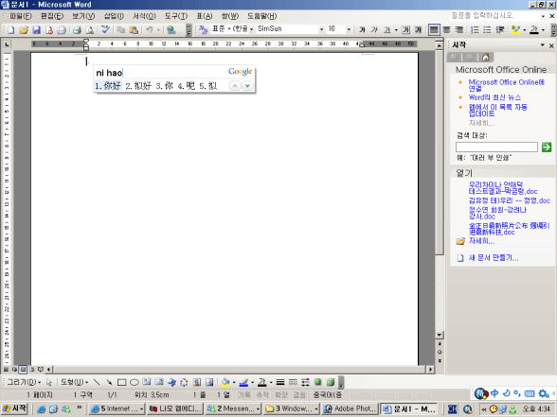Create a new blank document from toolbar
The height and width of the screenshot is (417, 557).
[11, 30]
